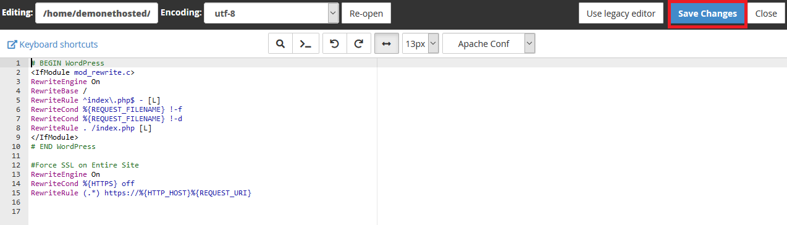Click 'RewriteRule . /index.php [L]' line
Screen dimensions: 787x225
(91, 128)
